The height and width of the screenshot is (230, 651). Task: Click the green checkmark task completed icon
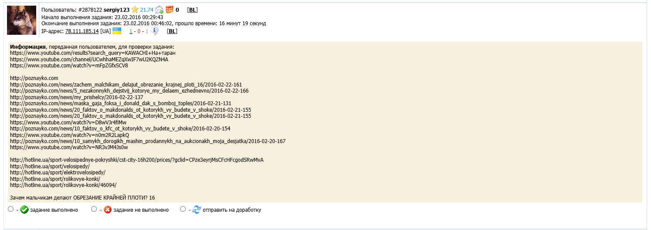tap(24, 210)
